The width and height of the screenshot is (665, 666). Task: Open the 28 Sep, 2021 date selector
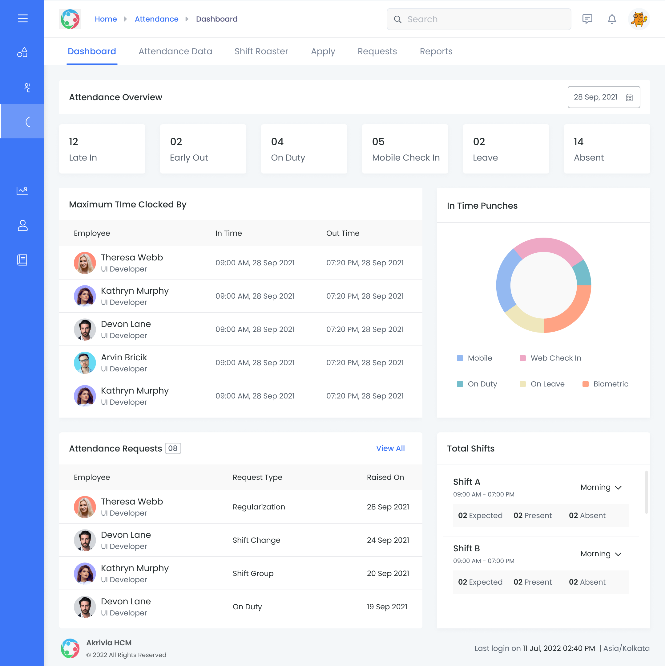click(595, 97)
